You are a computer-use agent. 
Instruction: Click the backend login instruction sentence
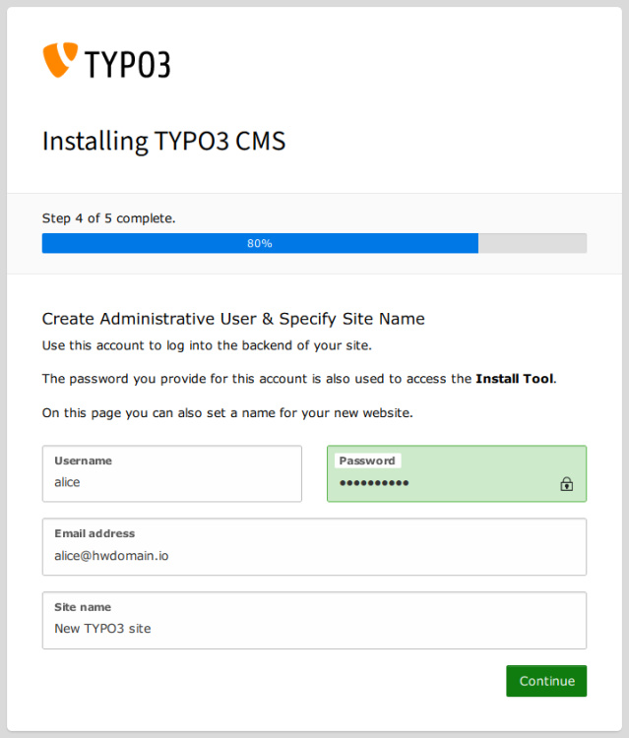[207, 345]
